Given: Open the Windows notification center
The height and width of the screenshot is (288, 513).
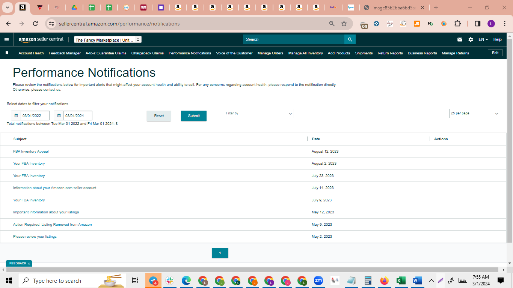Looking at the screenshot, I should [x=501, y=280].
